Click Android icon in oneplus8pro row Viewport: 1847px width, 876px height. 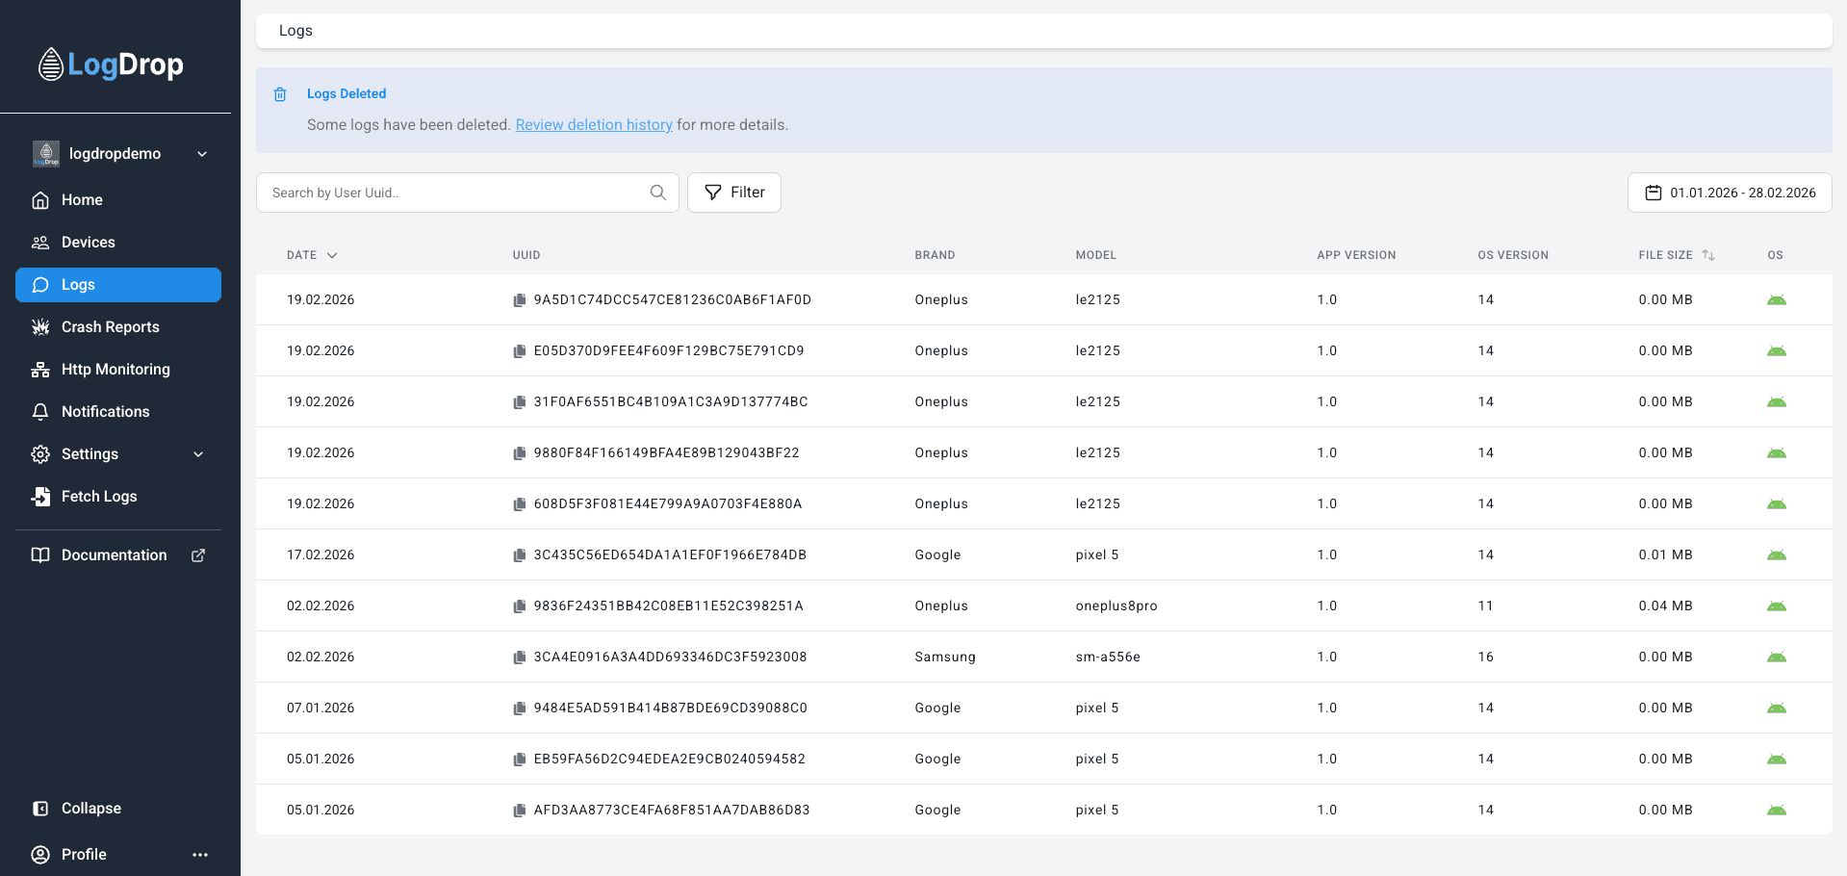(x=1777, y=606)
